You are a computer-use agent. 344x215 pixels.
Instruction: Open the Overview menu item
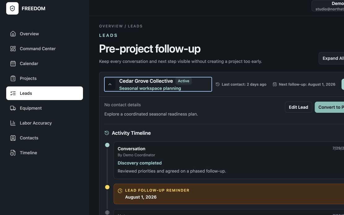click(45, 33)
